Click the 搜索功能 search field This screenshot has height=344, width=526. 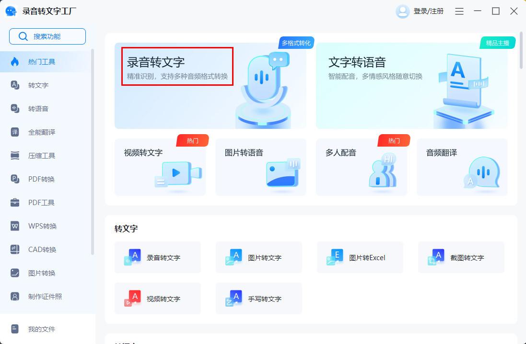click(47, 36)
